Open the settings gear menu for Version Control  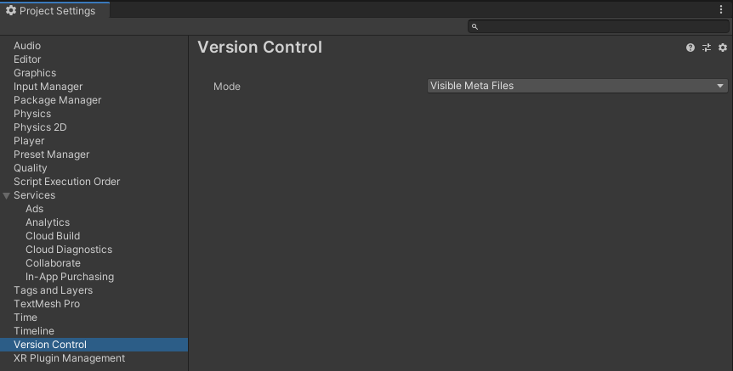click(723, 48)
